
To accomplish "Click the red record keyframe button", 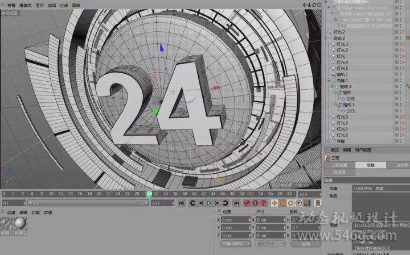I will point(248,203).
